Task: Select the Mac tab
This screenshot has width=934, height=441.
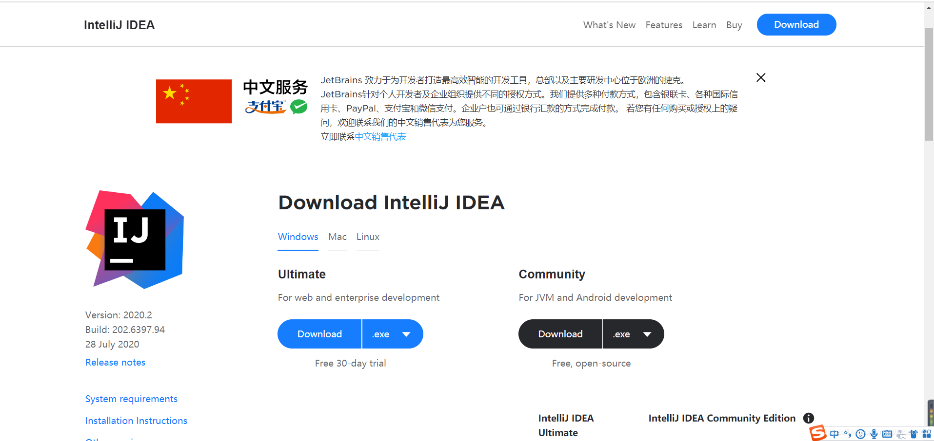Action: coord(338,237)
